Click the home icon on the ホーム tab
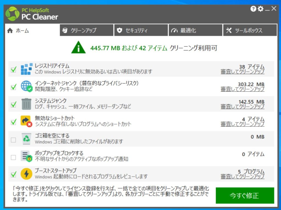Viewport: 281px width, 210px height. pos(10,31)
